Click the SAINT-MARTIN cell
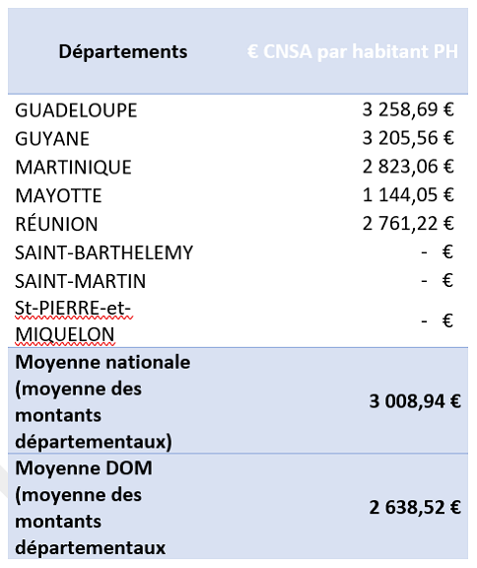Image resolution: width=477 pixels, height=568 pixels. [81, 281]
